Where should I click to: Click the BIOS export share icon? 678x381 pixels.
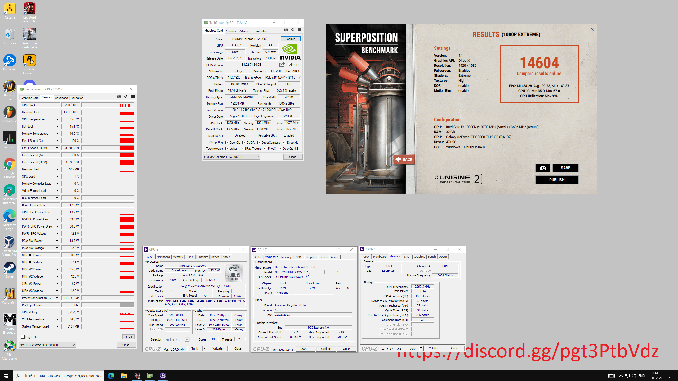pos(282,65)
